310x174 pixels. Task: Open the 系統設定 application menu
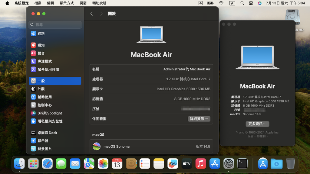(x=21, y=3)
